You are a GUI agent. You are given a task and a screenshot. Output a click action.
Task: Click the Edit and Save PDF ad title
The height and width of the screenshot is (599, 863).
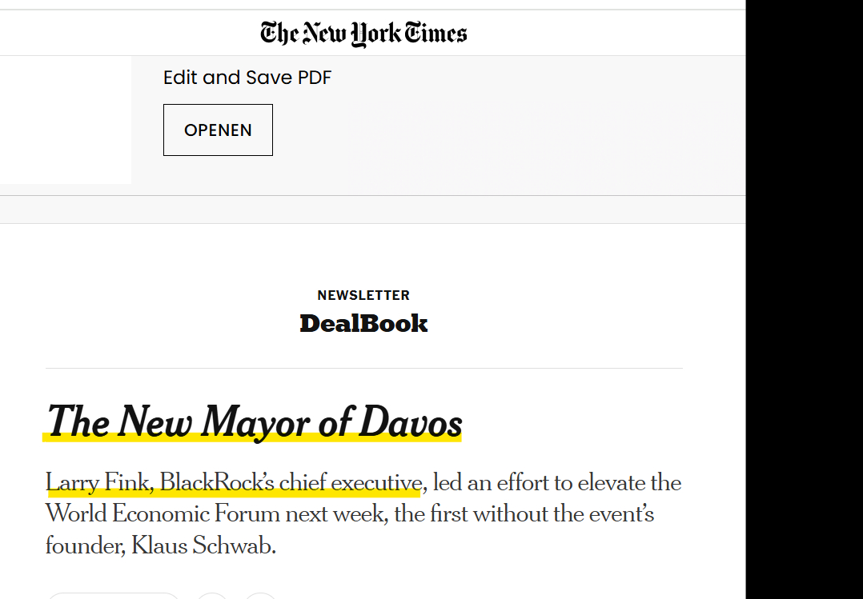[247, 78]
